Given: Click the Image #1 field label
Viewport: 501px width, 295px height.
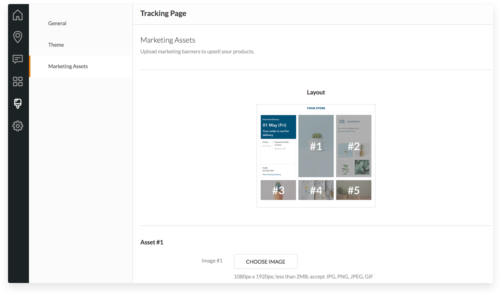Looking at the screenshot, I should [x=212, y=261].
